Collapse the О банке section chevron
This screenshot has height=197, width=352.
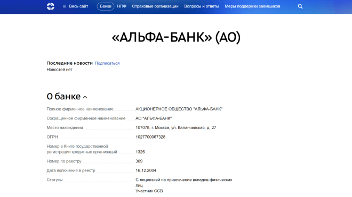click(x=85, y=97)
